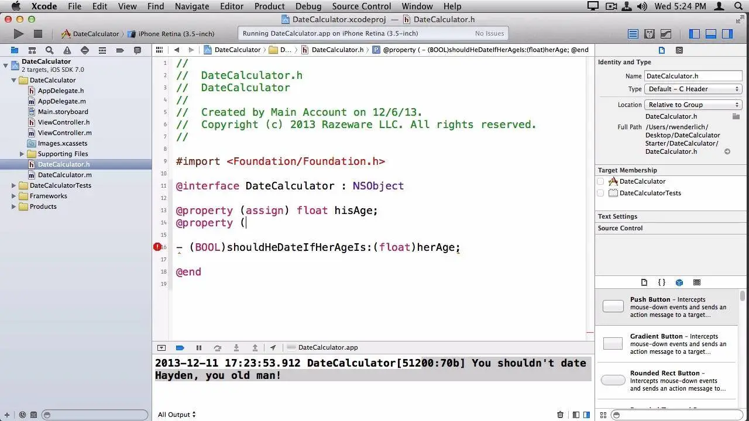The height and width of the screenshot is (421, 749).
Task: Open the File Template library
Action: 644,282
